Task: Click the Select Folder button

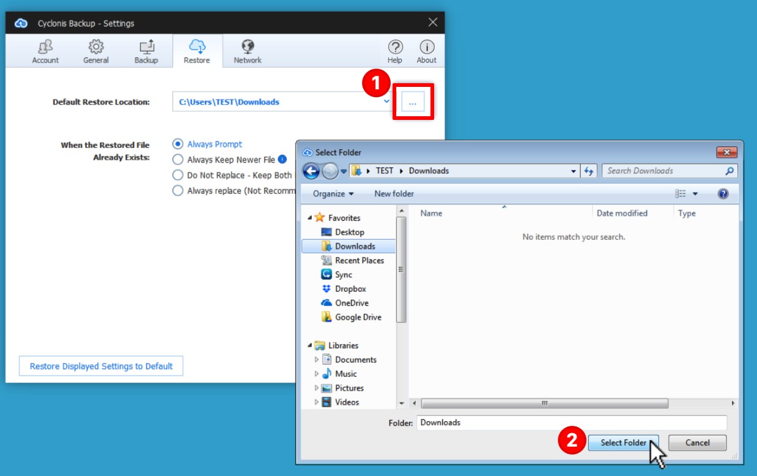Action: point(623,443)
